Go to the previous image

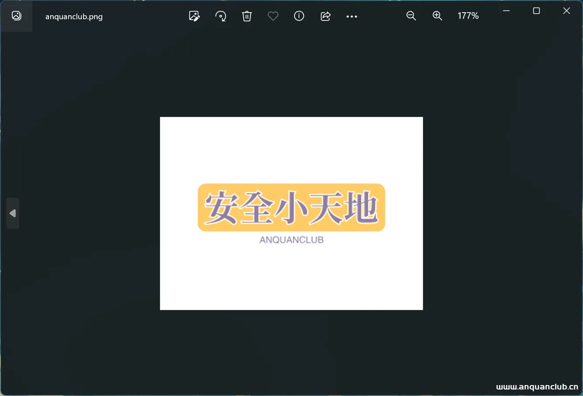(13, 213)
